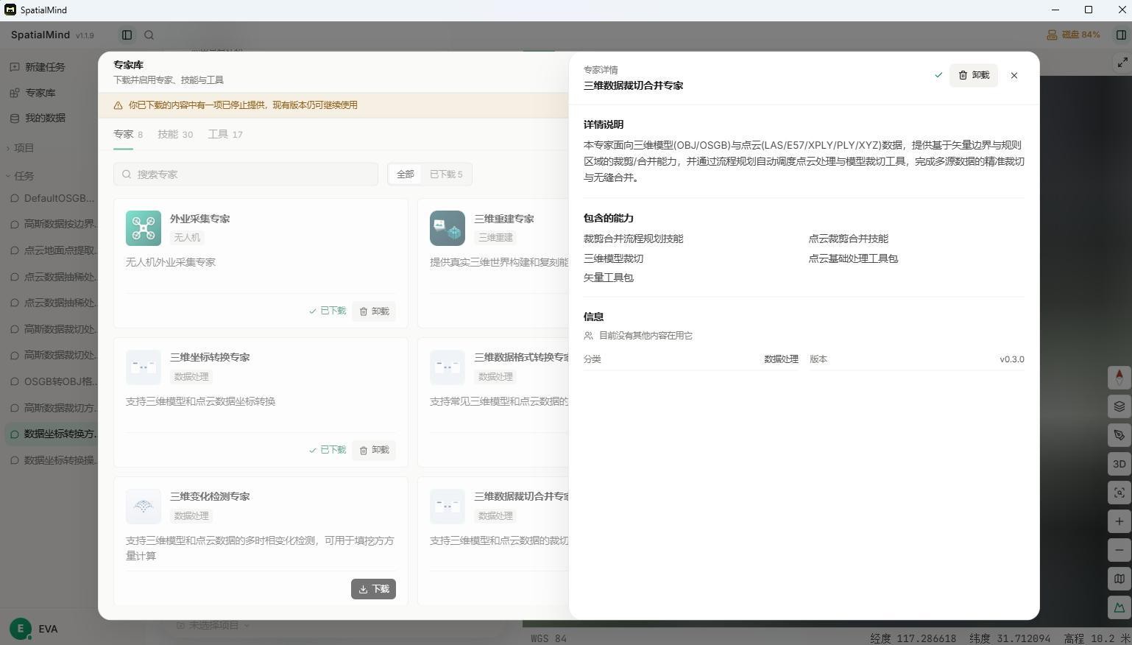This screenshot has width=1132, height=645.
Task: Switch to 3D view button
Action: click(x=1119, y=464)
